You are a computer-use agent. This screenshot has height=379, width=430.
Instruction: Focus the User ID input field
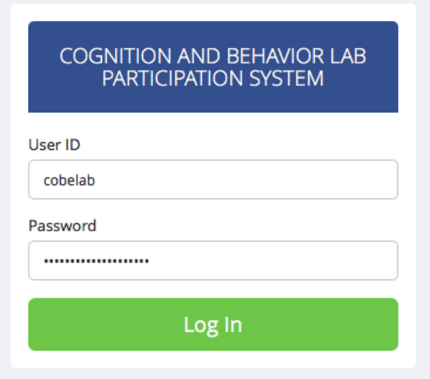(213, 179)
